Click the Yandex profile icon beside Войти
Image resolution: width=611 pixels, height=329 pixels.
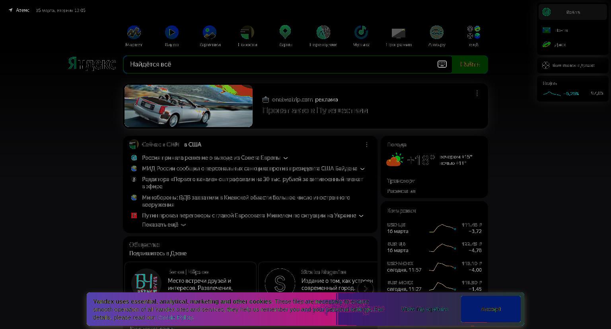(x=547, y=12)
